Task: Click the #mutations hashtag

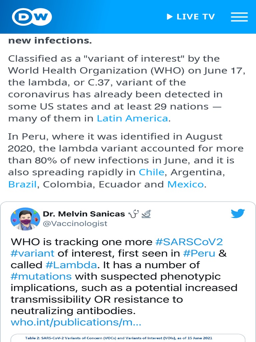Action: coord(41,277)
